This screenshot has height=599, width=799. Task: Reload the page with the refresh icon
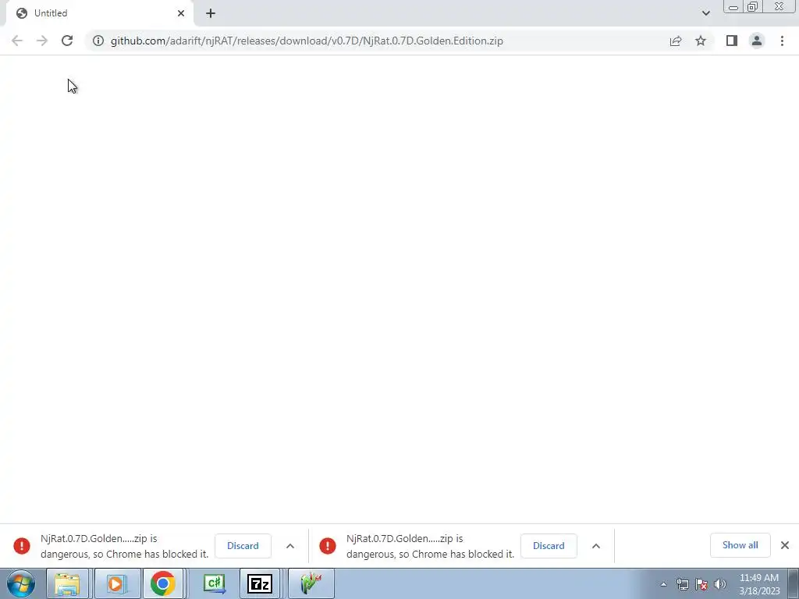(x=67, y=41)
